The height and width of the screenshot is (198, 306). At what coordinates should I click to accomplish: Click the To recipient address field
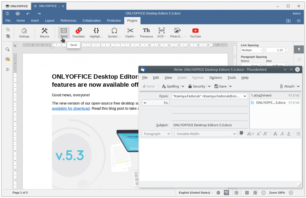[x=209, y=103]
